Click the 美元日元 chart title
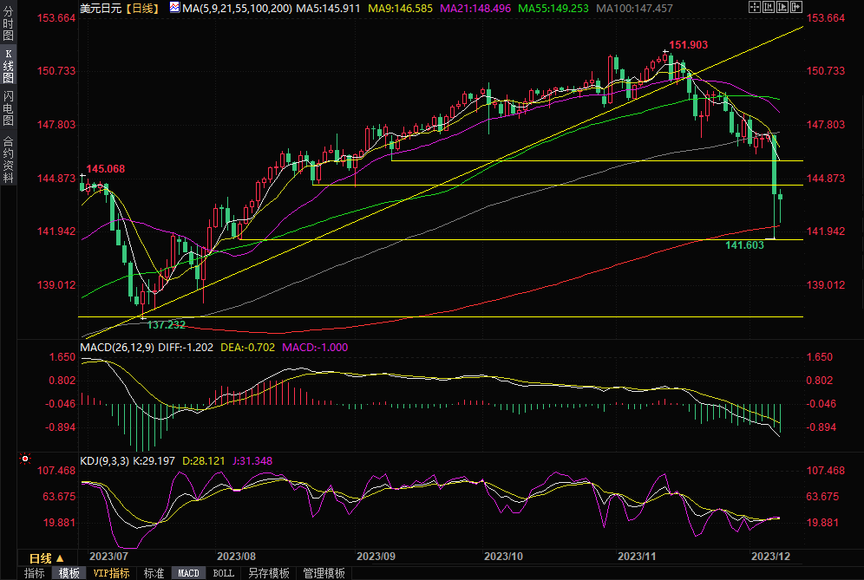 101,8
